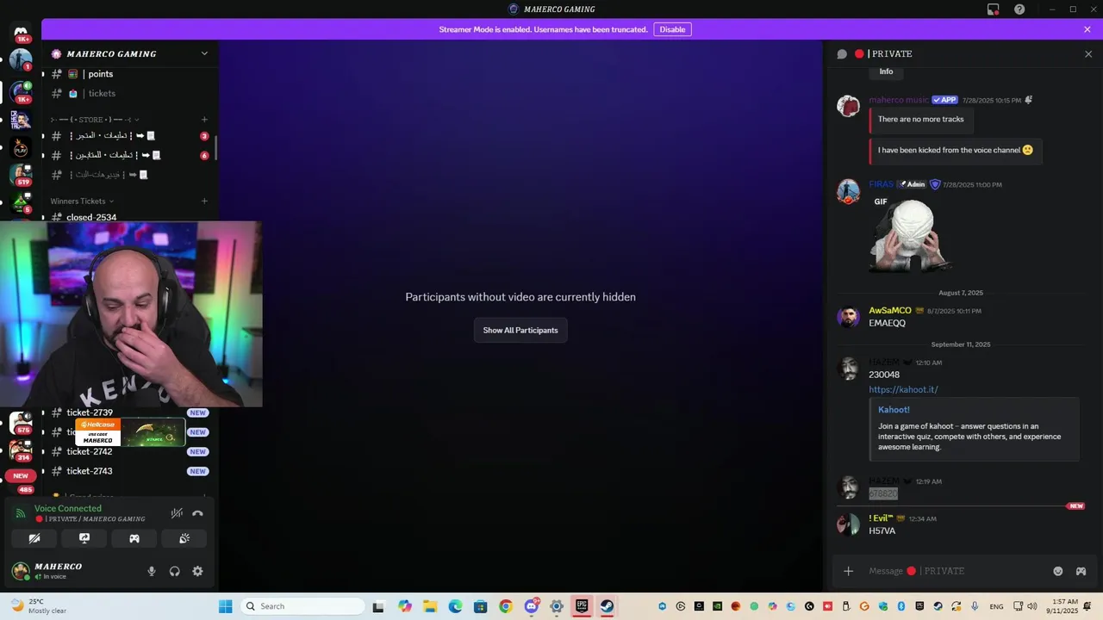Open the Kahoot! embed title
Screen dimensions: 1103x620
pyautogui.click(x=894, y=410)
